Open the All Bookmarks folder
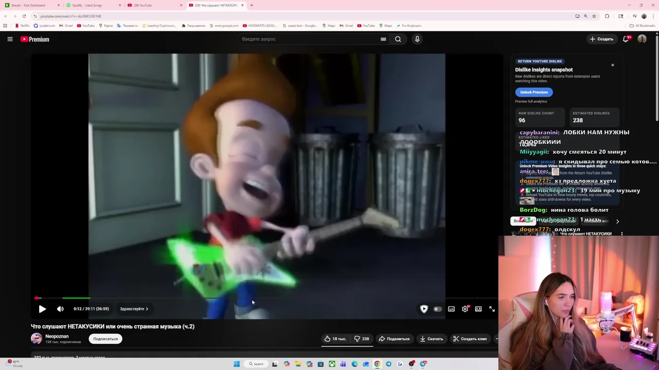This screenshot has height=370, width=659. click(x=642, y=26)
